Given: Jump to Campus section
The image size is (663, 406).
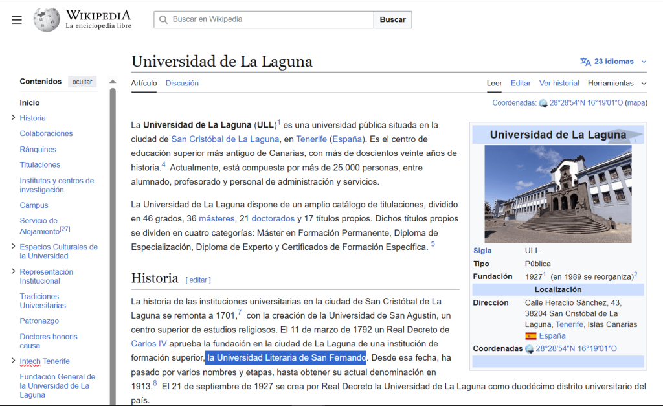Looking at the screenshot, I should coord(34,205).
